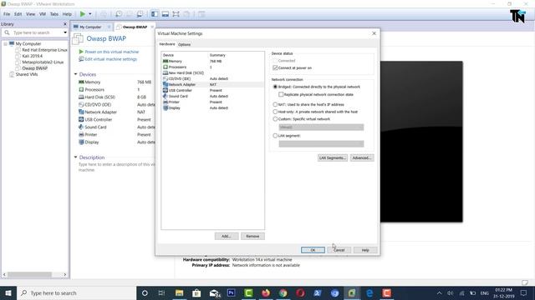Open the Help menu
The height and width of the screenshot is (300, 535).
click(67, 14)
